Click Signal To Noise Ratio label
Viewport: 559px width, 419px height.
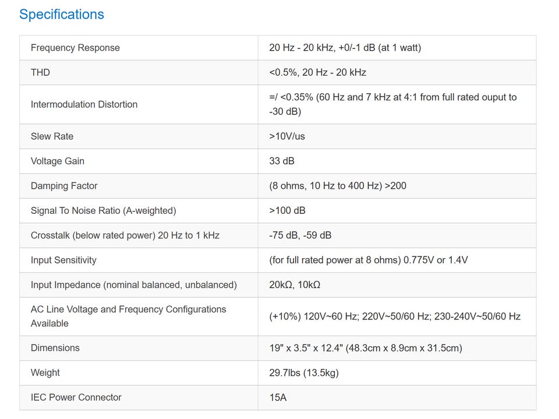point(103,210)
